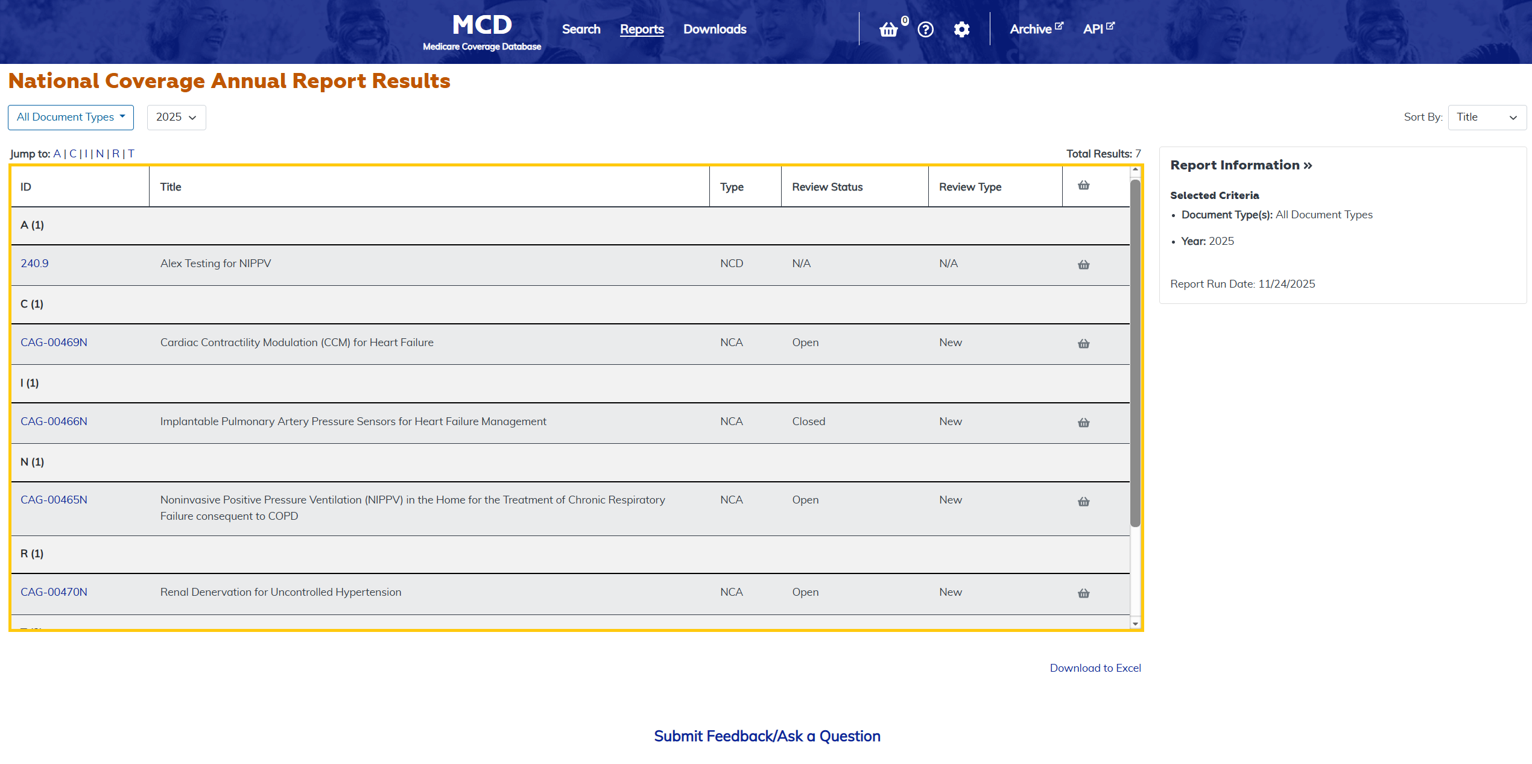
Task: Open document CAG-00470N link
Action: click(x=54, y=592)
